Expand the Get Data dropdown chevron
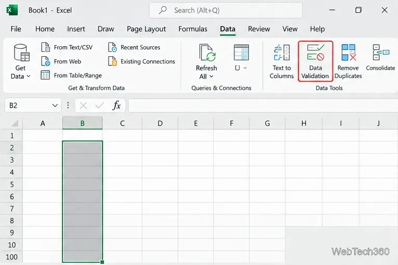Image resolution: width=398 pixels, height=265 pixels. 29,76
